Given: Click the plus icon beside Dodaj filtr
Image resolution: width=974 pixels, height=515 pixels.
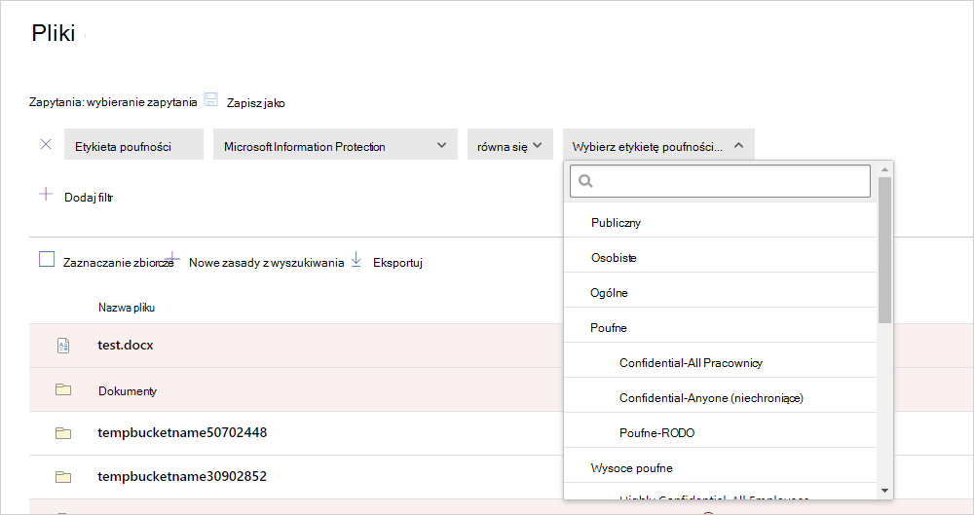Looking at the screenshot, I should coord(46,194).
